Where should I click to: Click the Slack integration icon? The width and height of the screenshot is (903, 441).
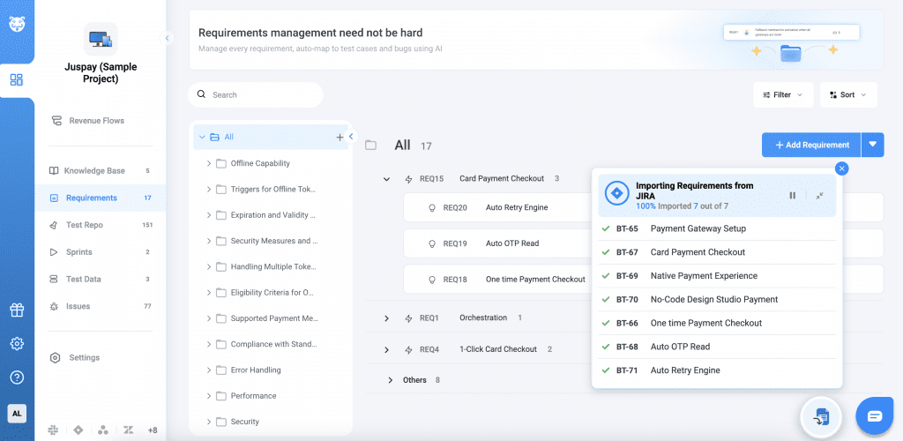point(52,430)
